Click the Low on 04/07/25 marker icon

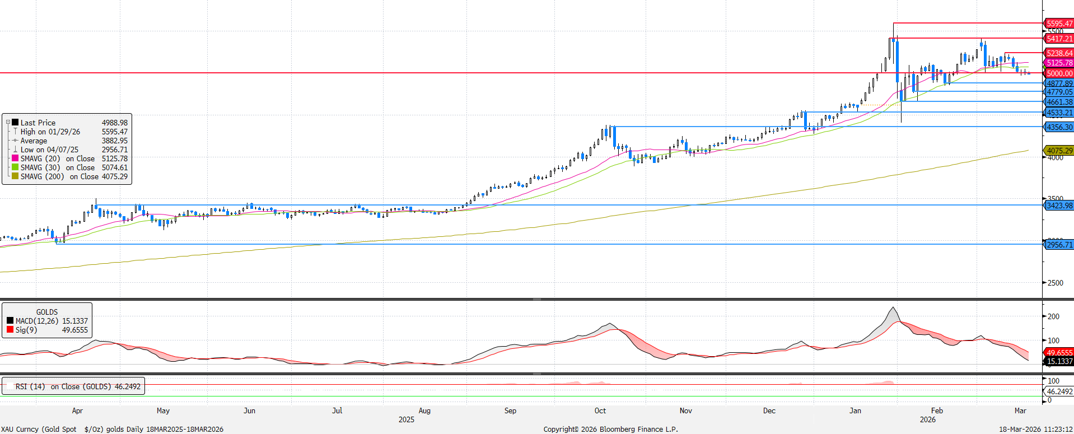coord(15,150)
